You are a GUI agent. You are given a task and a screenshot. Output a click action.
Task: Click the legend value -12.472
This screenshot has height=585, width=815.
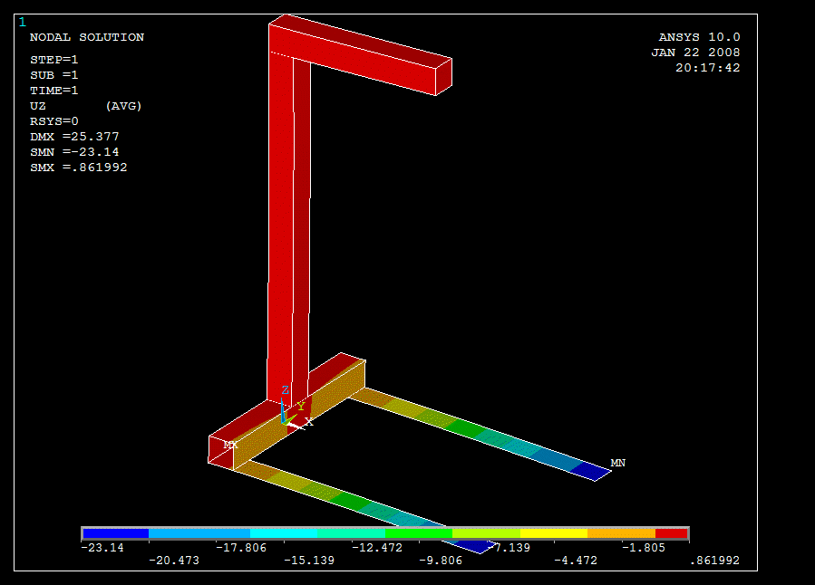pyautogui.click(x=377, y=548)
